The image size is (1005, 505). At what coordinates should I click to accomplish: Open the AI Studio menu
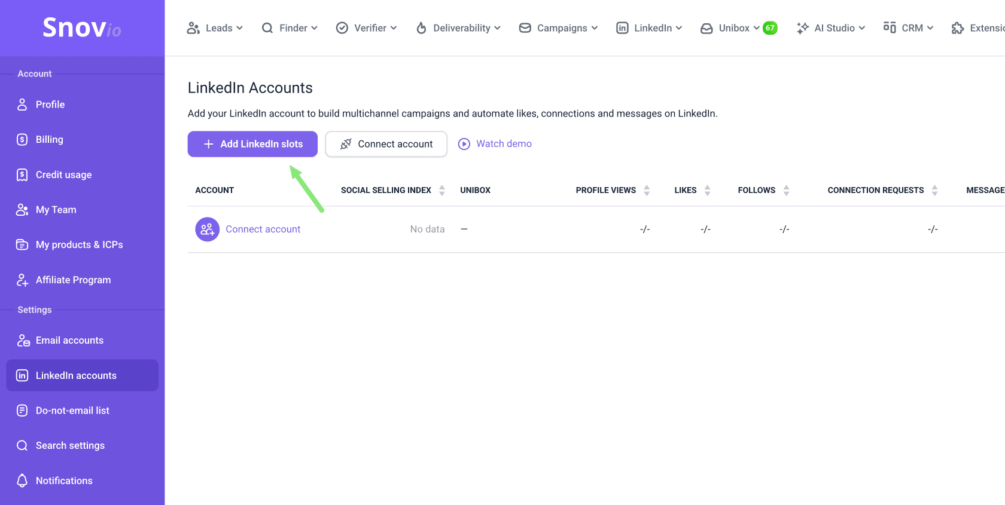(831, 28)
